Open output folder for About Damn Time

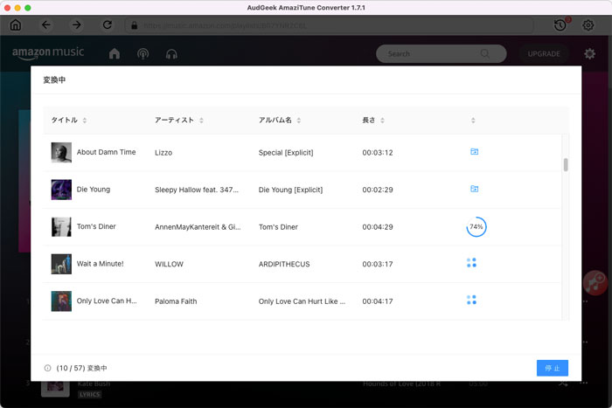click(x=474, y=152)
